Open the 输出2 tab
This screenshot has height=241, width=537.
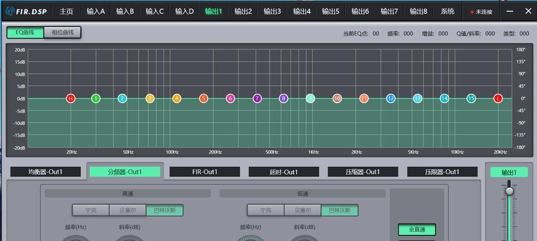coord(243,11)
